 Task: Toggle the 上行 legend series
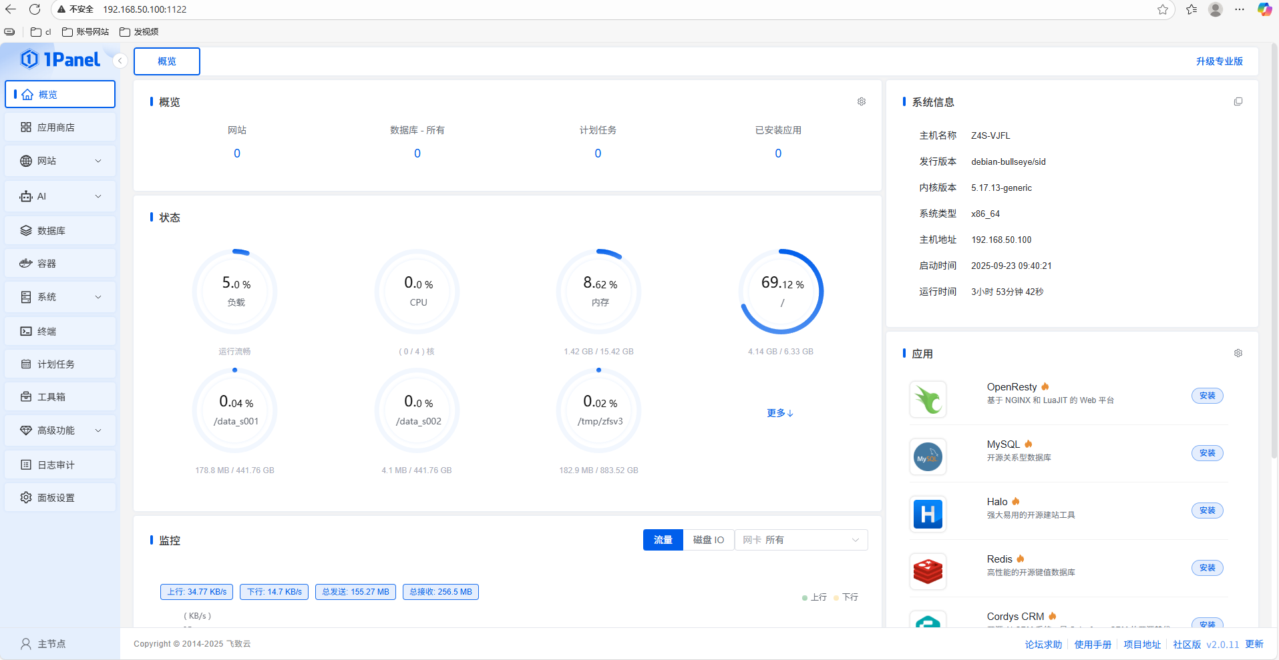(814, 597)
